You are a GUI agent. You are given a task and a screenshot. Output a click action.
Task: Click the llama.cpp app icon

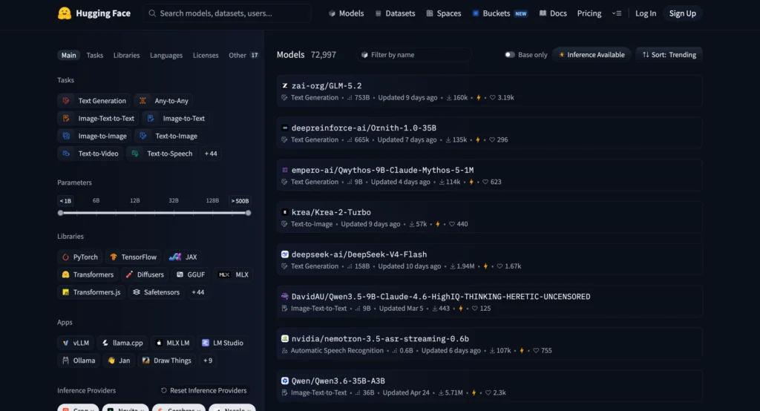coord(105,343)
